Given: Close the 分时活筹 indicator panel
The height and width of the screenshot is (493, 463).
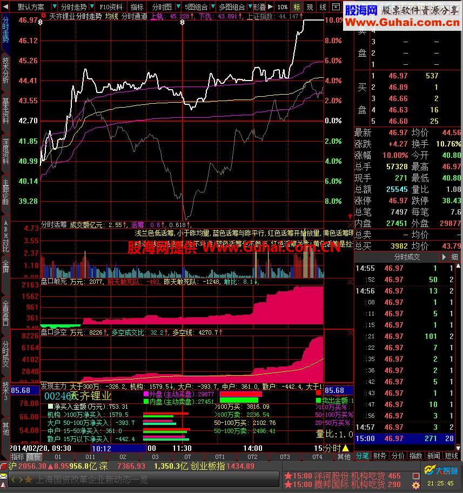Looking at the screenshot, I should 350,225.
